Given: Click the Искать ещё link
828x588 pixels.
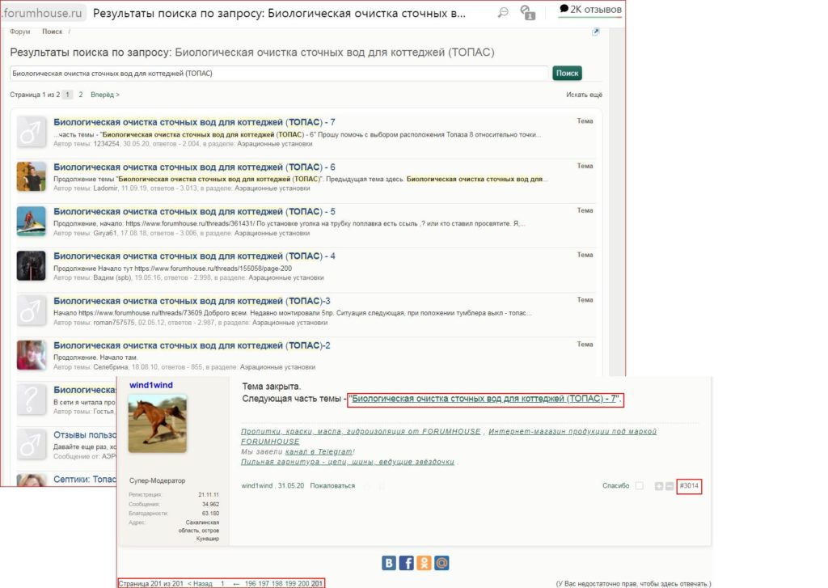Looking at the screenshot, I should (x=584, y=95).
